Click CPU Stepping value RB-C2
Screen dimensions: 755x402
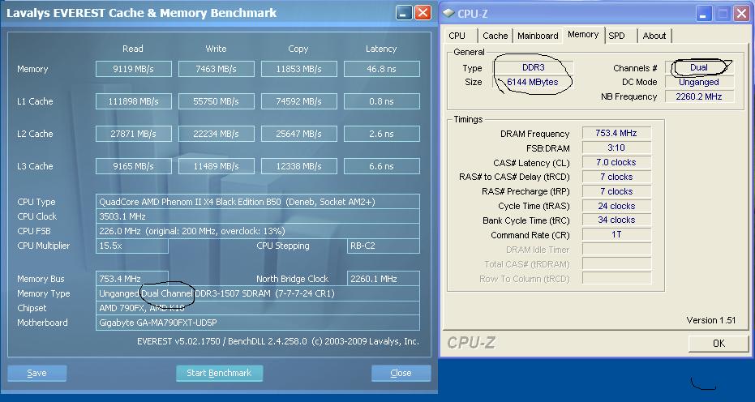click(384, 246)
